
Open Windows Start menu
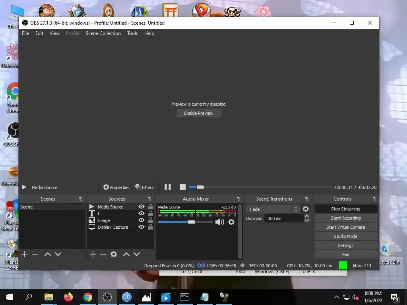[x=10, y=297]
